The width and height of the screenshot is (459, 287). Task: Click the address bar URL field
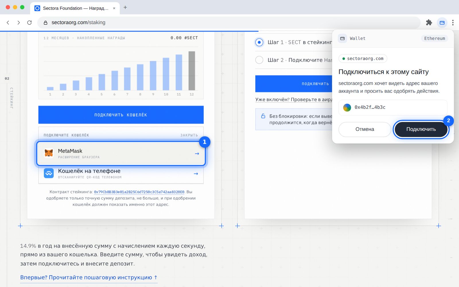point(229,22)
